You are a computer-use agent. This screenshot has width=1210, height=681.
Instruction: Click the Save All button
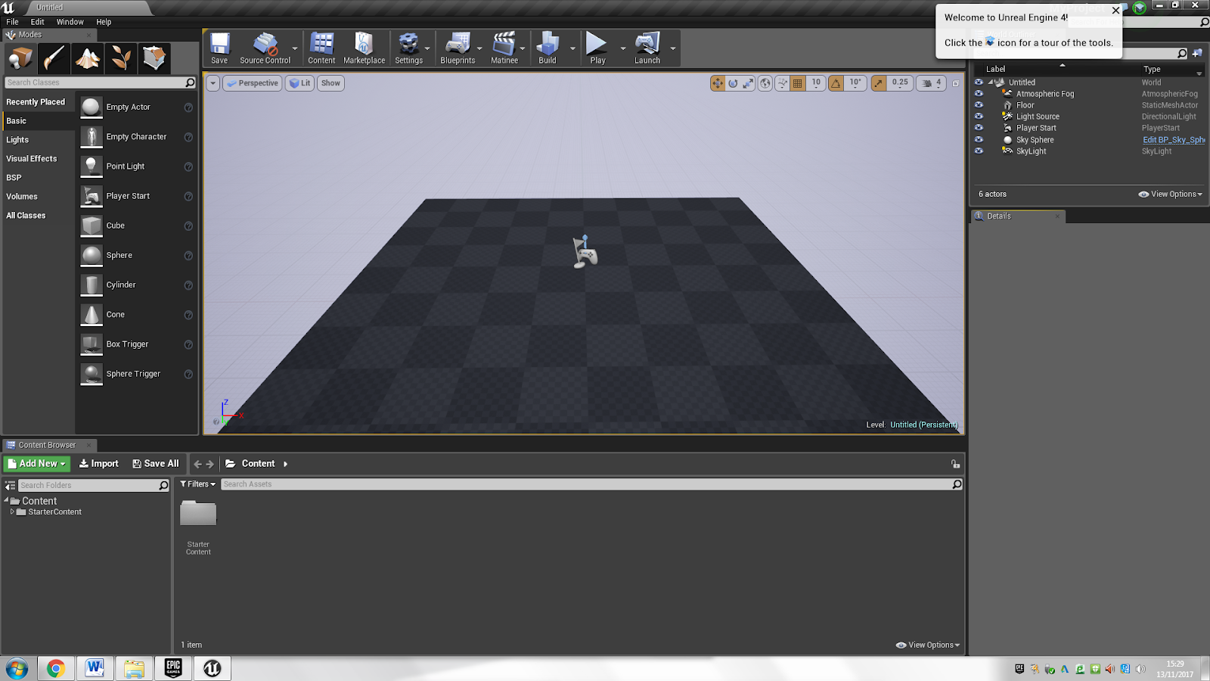[x=156, y=464]
